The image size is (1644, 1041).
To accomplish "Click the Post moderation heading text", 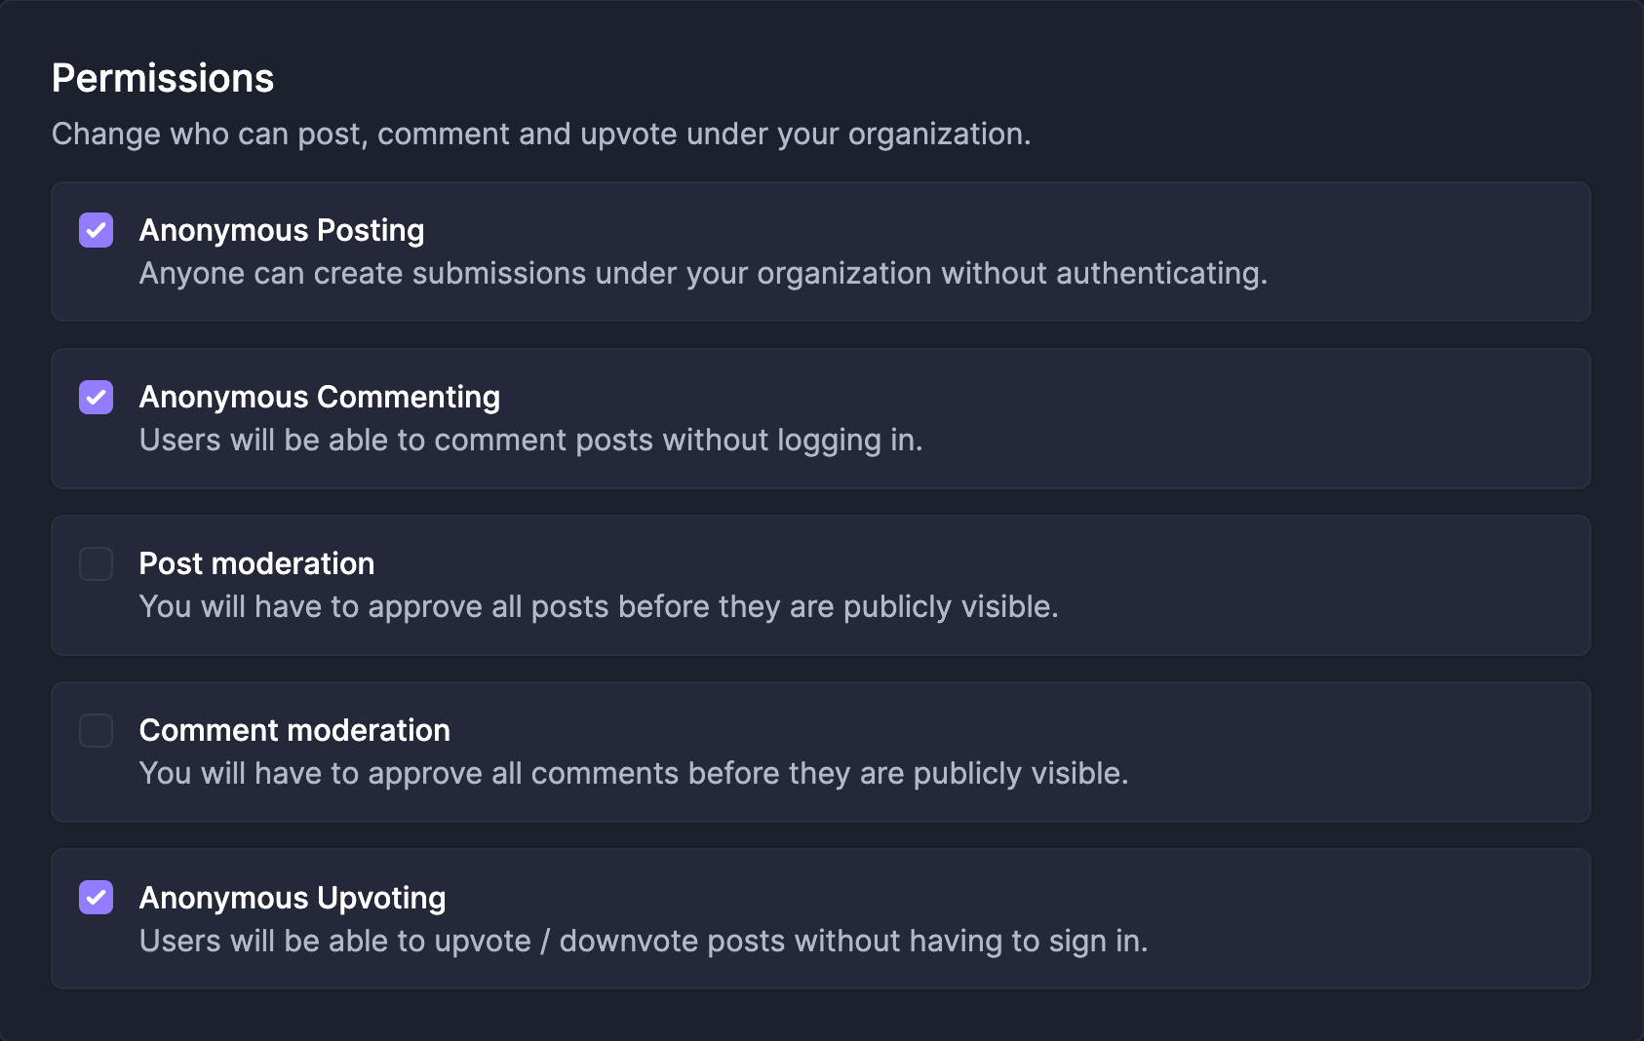I will click(x=256, y=563).
